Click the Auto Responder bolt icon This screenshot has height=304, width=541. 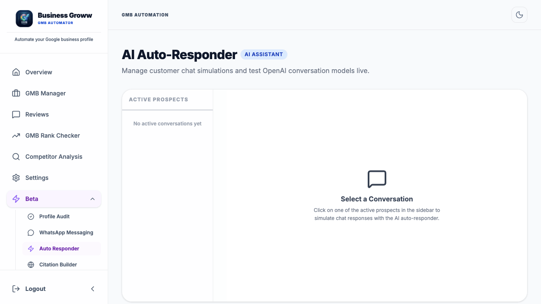tap(31, 249)
